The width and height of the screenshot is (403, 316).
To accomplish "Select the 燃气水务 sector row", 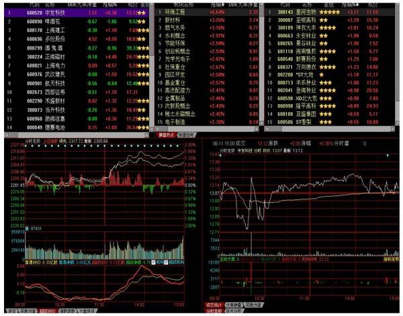I will tap(208, 28).
